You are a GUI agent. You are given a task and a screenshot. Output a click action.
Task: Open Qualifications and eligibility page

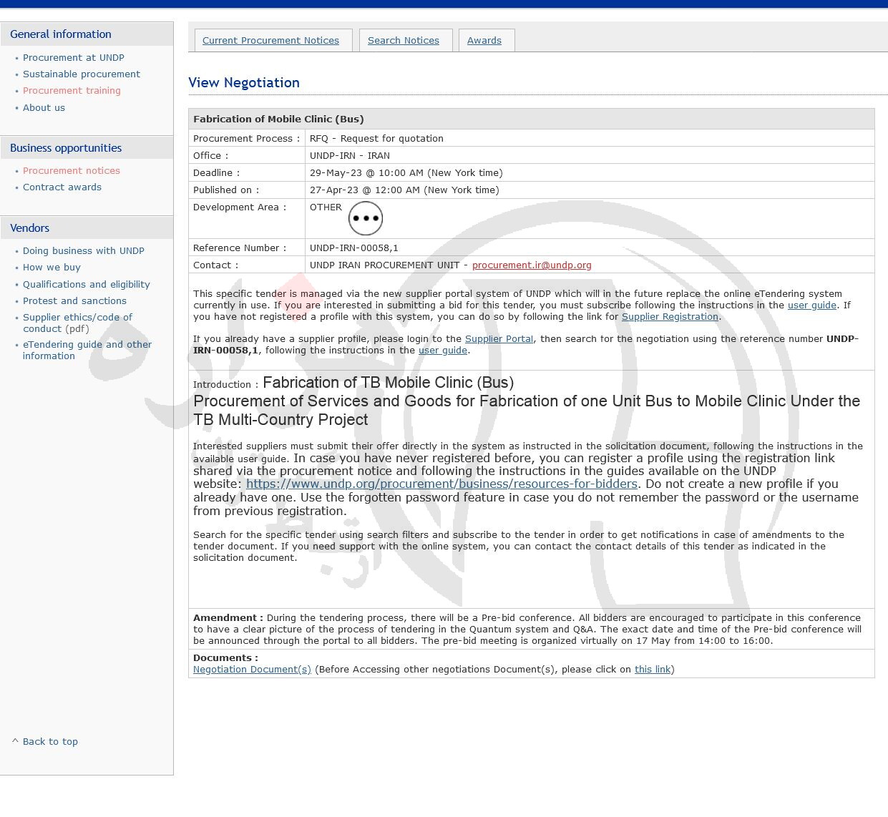86,284
